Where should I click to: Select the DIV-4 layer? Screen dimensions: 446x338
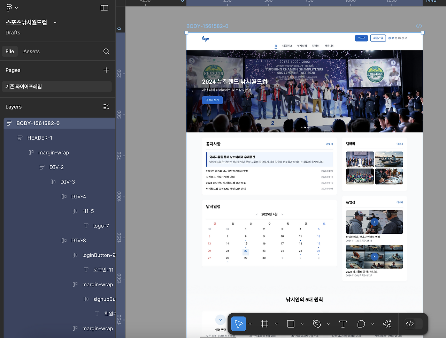point(78,196)
